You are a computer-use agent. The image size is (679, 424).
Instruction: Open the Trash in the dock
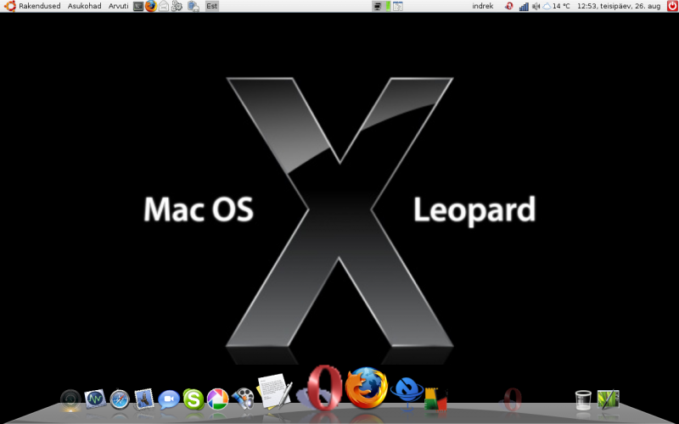[x=583, y=399]
